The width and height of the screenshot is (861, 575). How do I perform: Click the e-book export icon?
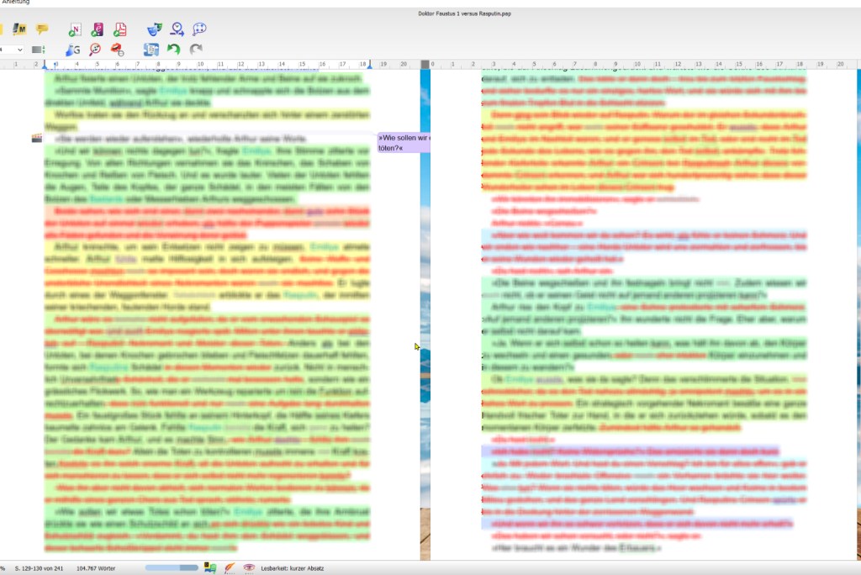click(98, 30)
